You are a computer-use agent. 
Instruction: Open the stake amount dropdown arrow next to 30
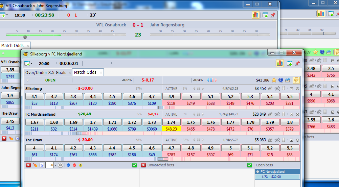[55, 165]
